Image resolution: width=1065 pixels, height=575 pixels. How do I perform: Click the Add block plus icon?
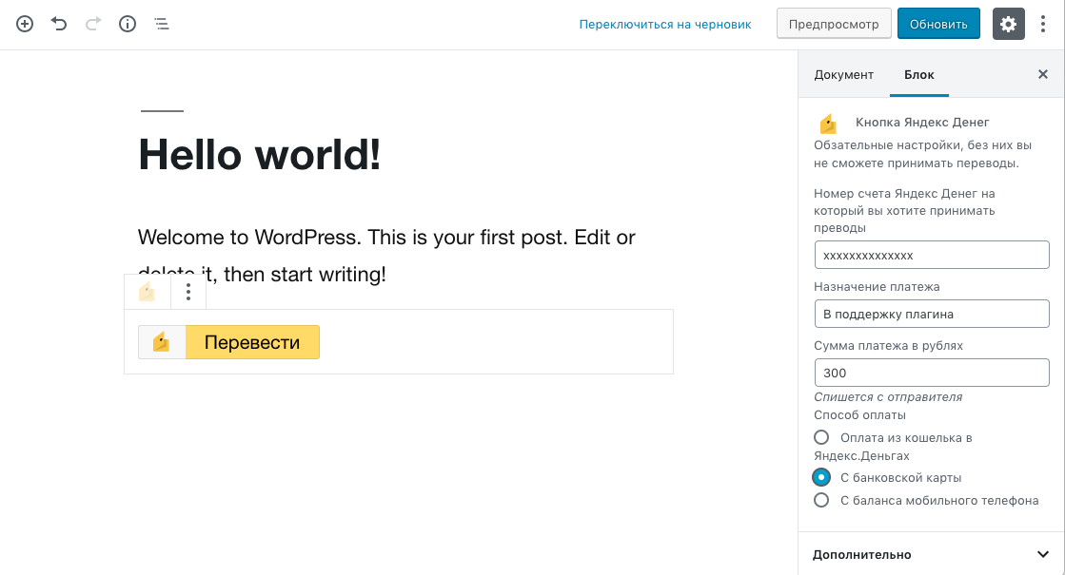click(x=25, y=25)
